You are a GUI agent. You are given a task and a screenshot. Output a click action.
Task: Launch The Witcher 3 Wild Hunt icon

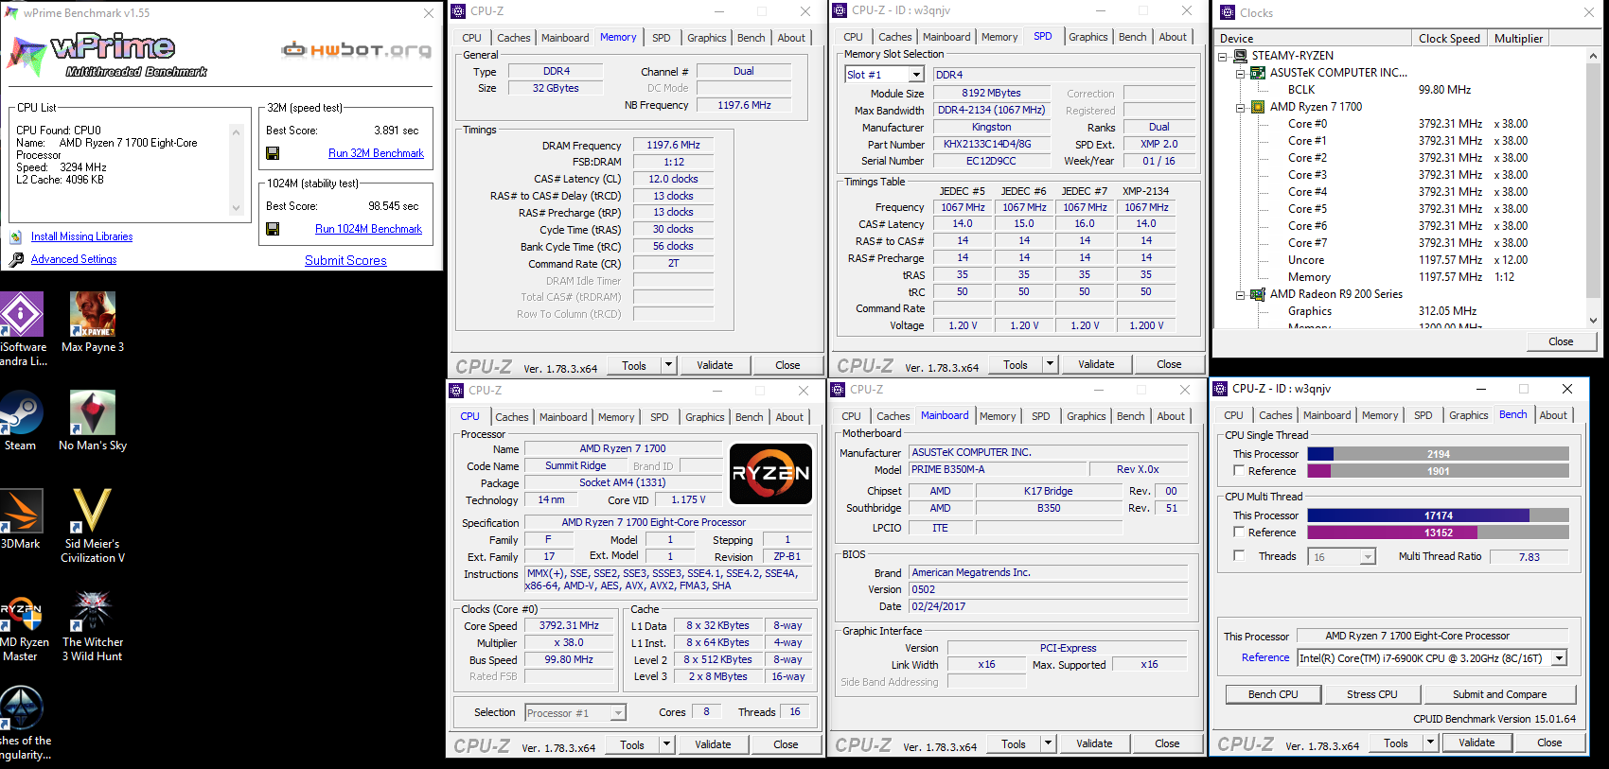click(x=93, y=624)
